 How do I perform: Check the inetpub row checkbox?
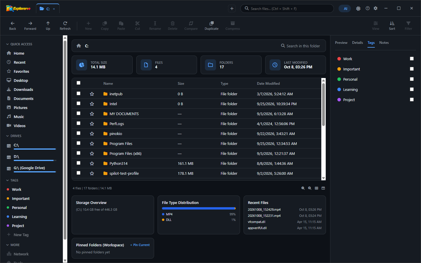click(78, 94)
